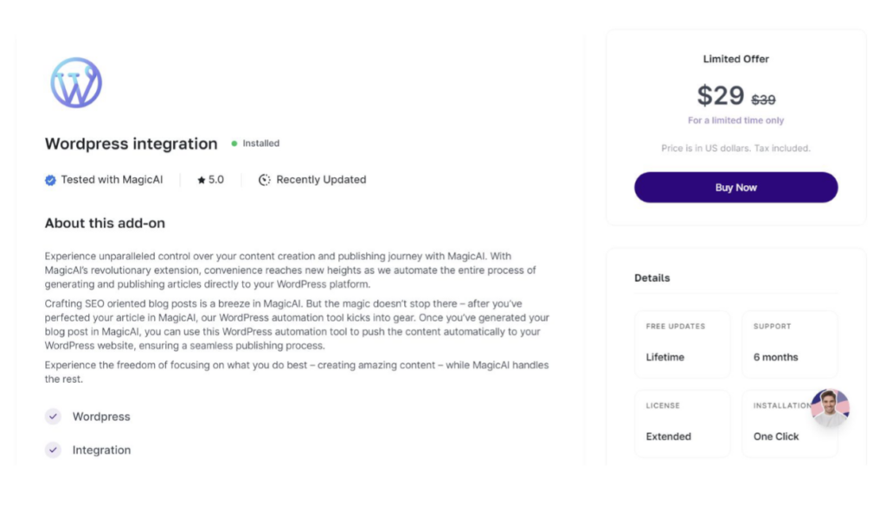Click the Tested with MagicAI label
Screen dimensions: 886x510
[112, 180]
